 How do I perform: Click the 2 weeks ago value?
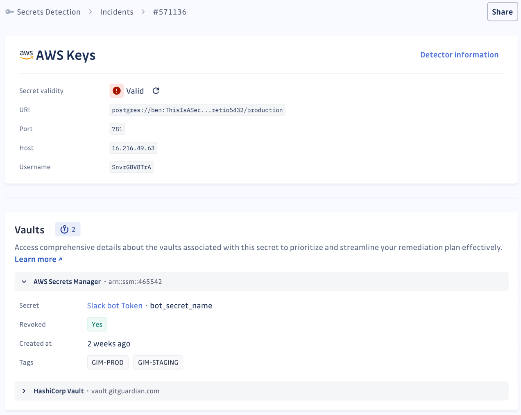click(x=109, y=344)
